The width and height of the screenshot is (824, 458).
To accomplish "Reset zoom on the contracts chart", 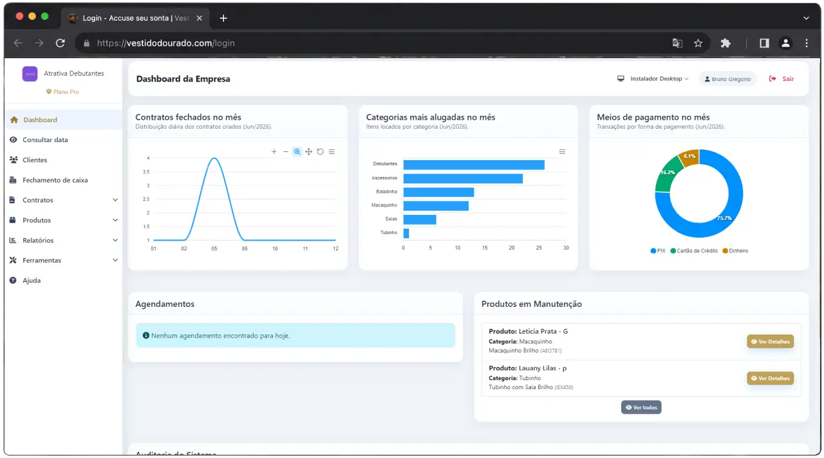I will pos(321,152).
